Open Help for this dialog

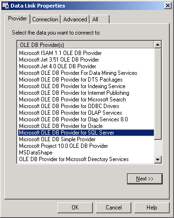(152, 208)
